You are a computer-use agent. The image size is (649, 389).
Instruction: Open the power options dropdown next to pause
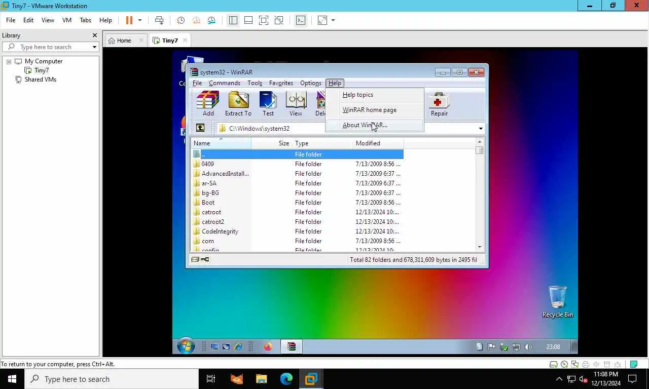click(x=140, y=20)
